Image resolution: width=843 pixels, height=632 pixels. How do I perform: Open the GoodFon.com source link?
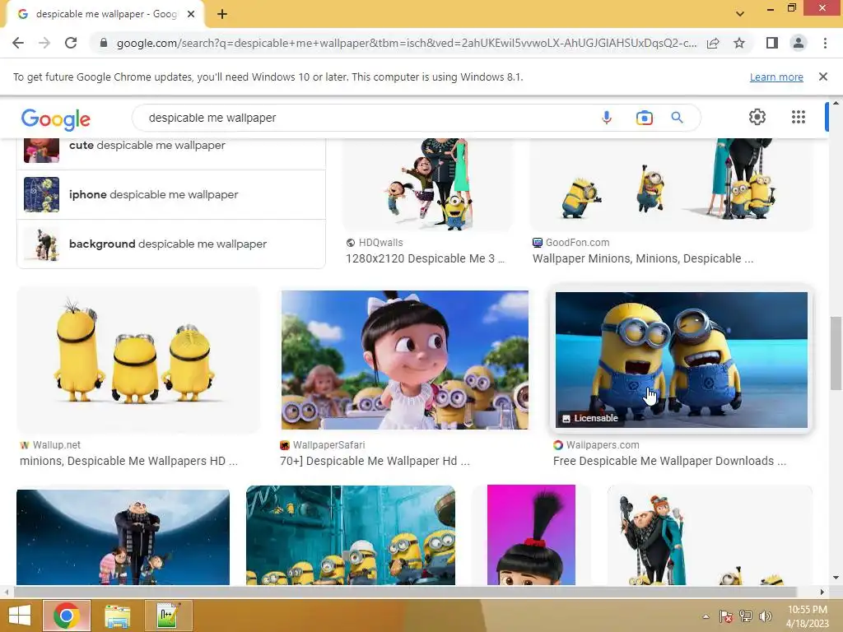[571, 243]
